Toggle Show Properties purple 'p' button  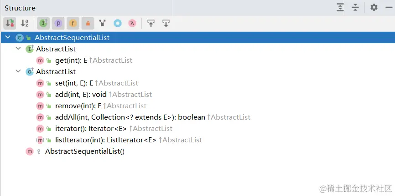[x=58, y=23]
